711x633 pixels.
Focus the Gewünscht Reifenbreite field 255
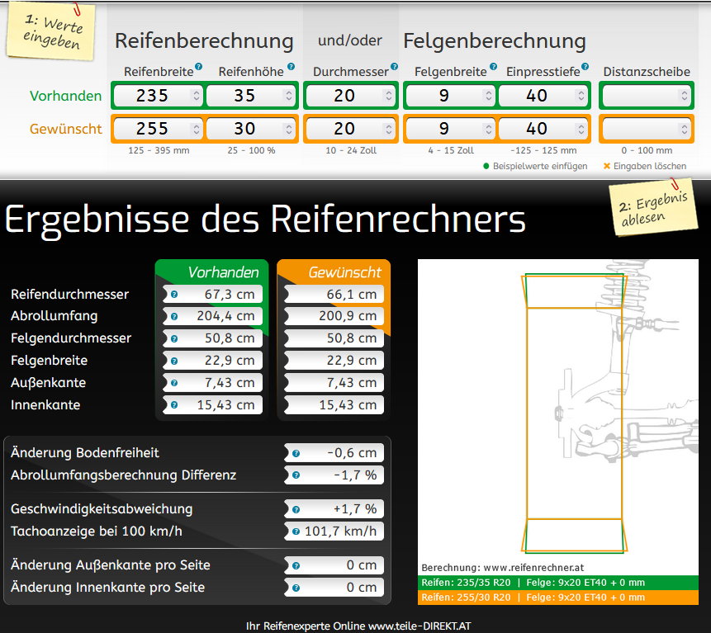[x=152, y=130]
